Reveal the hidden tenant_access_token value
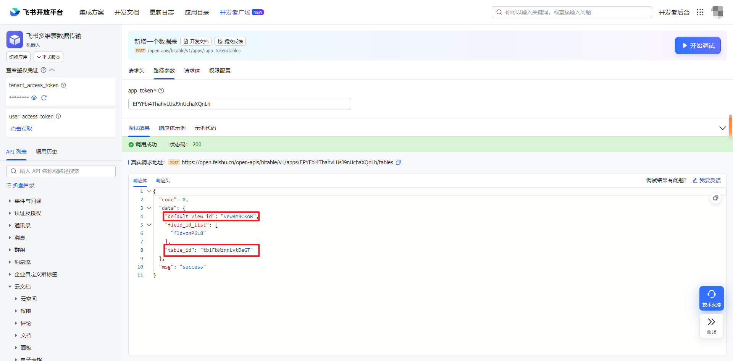The image size is (733, 361). (34, 98)
